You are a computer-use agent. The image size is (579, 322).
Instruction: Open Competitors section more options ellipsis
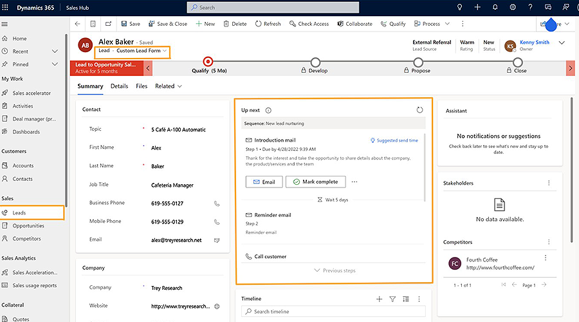[x=549, y=241]
